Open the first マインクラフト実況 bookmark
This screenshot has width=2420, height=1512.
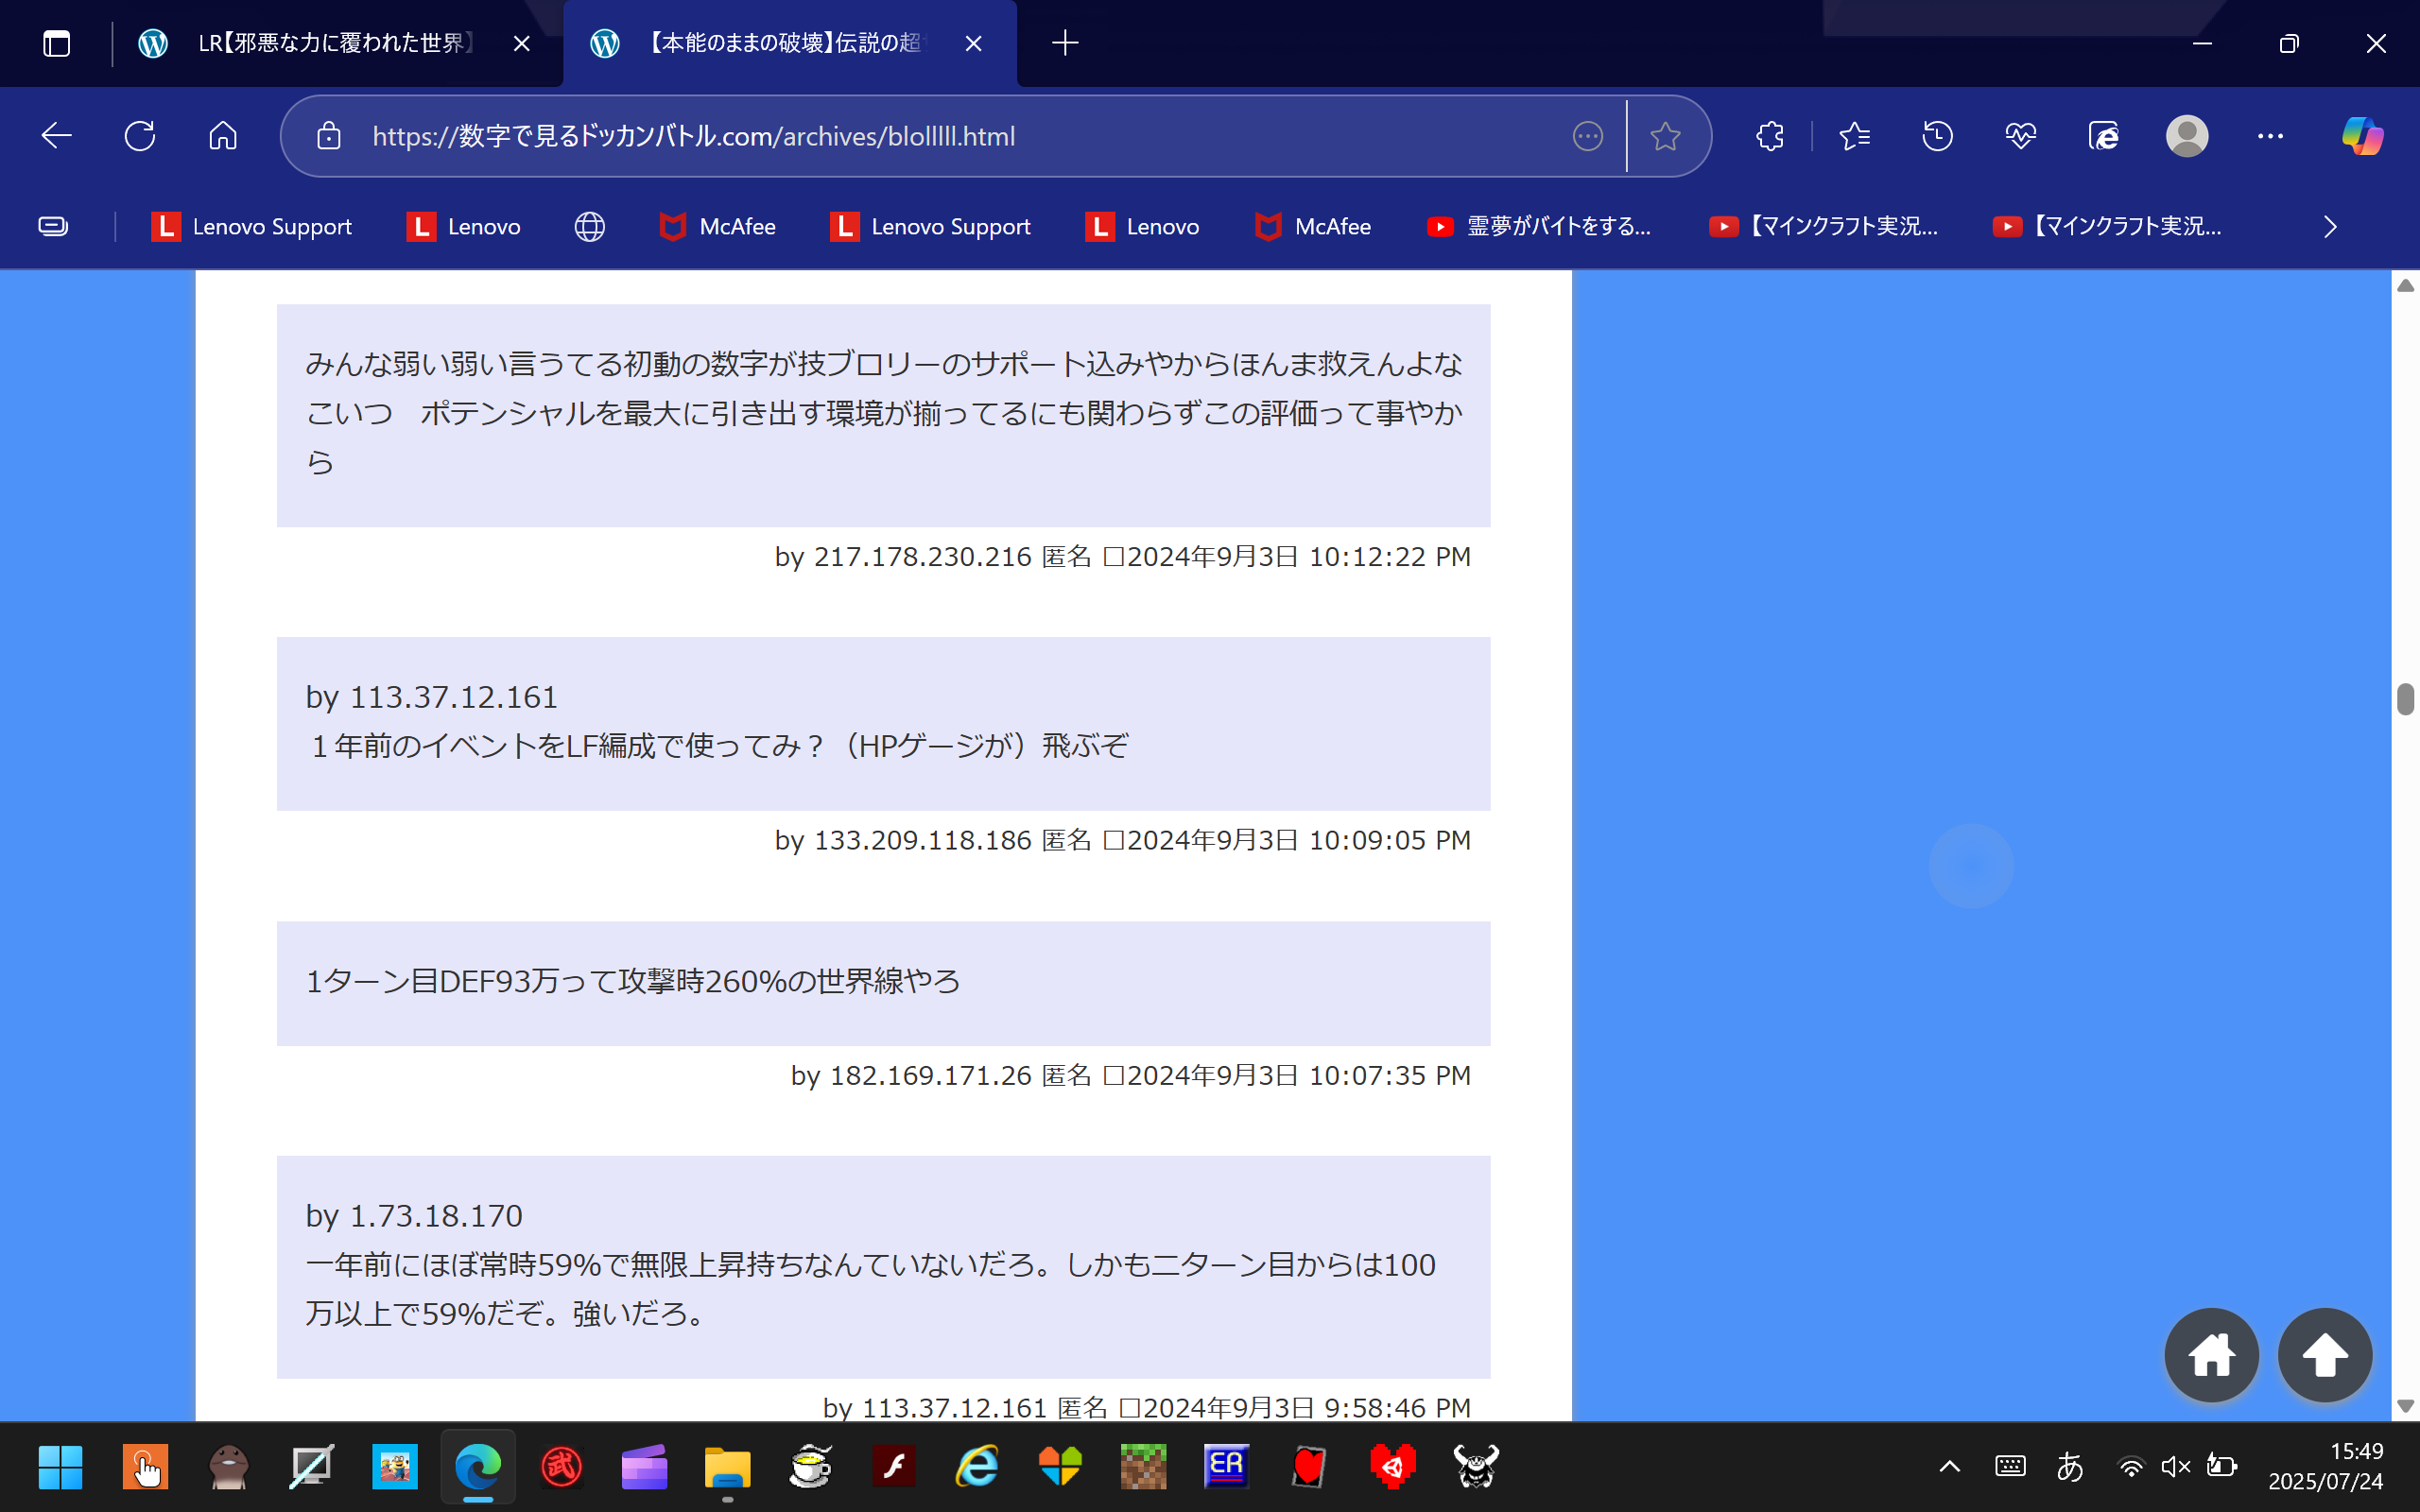[x=1824, y=227]
